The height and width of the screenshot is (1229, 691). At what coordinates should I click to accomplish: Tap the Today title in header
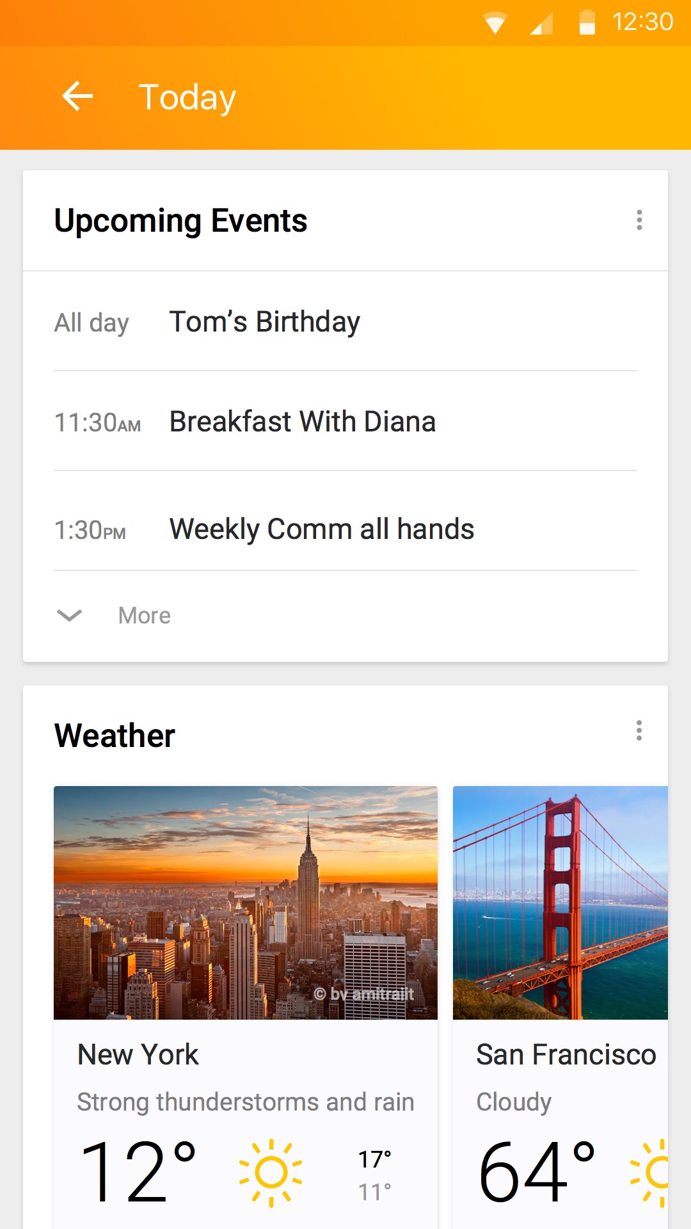(187, 97)
